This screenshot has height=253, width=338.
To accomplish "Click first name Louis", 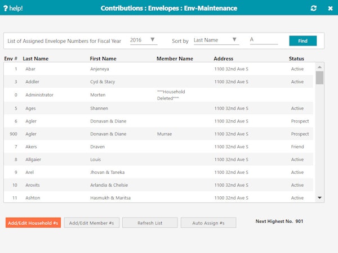I will click(x=96, y=160).
